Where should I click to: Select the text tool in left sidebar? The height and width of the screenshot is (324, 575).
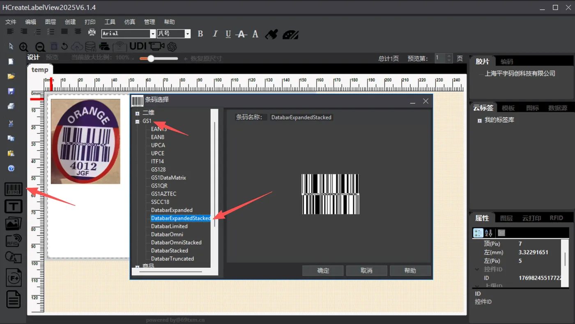[x=13, y=206]
